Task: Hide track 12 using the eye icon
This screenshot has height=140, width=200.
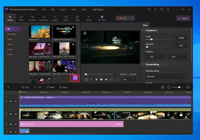Action: [16, 124]
